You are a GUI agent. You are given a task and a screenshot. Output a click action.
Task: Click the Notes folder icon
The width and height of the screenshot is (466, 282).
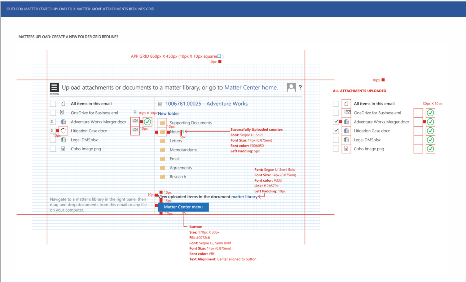click(x=162, y=132)
